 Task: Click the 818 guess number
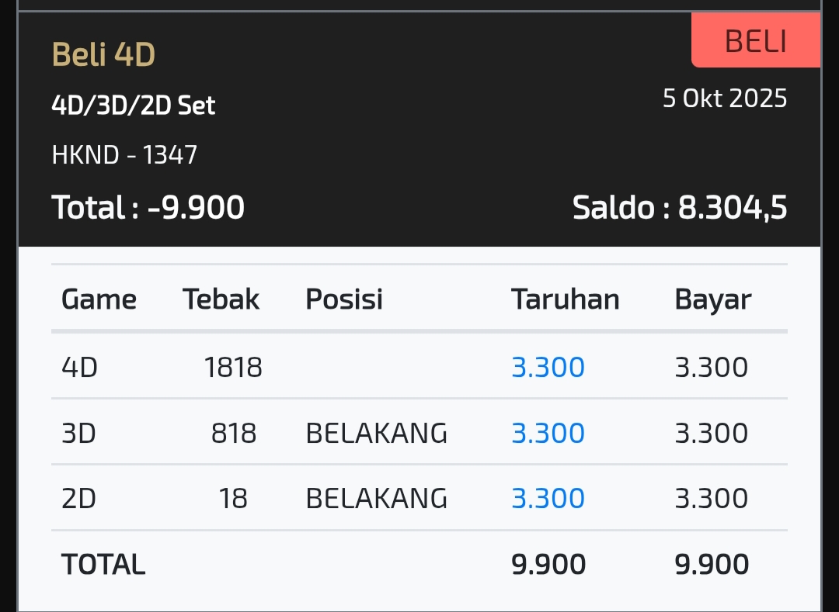233,433
